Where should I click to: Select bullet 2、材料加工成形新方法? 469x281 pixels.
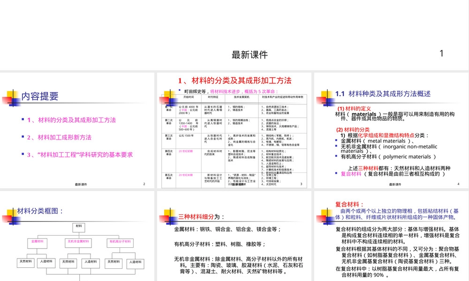[x=59, y=137]
